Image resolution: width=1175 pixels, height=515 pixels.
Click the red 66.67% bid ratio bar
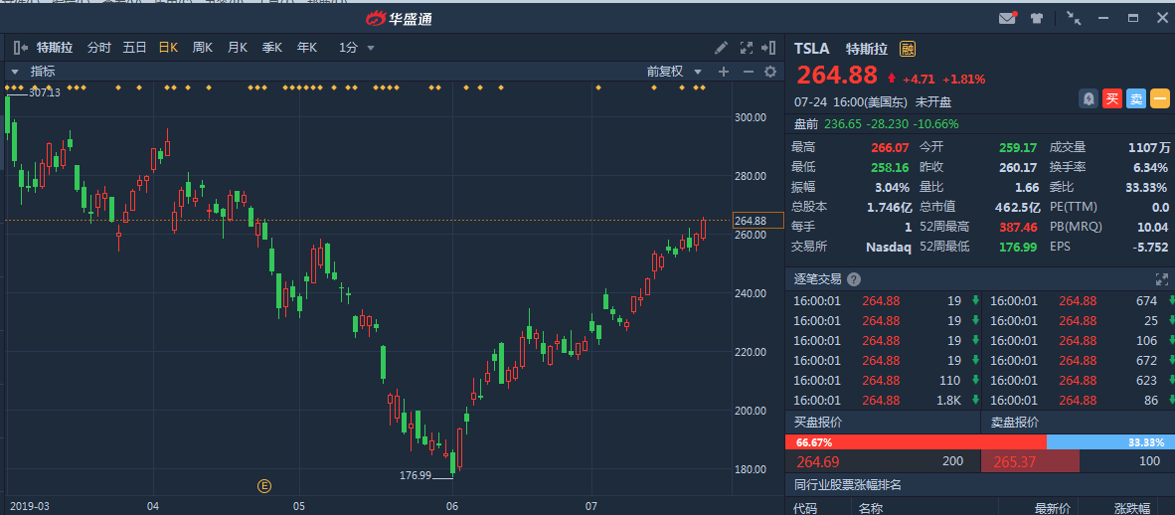915,442
